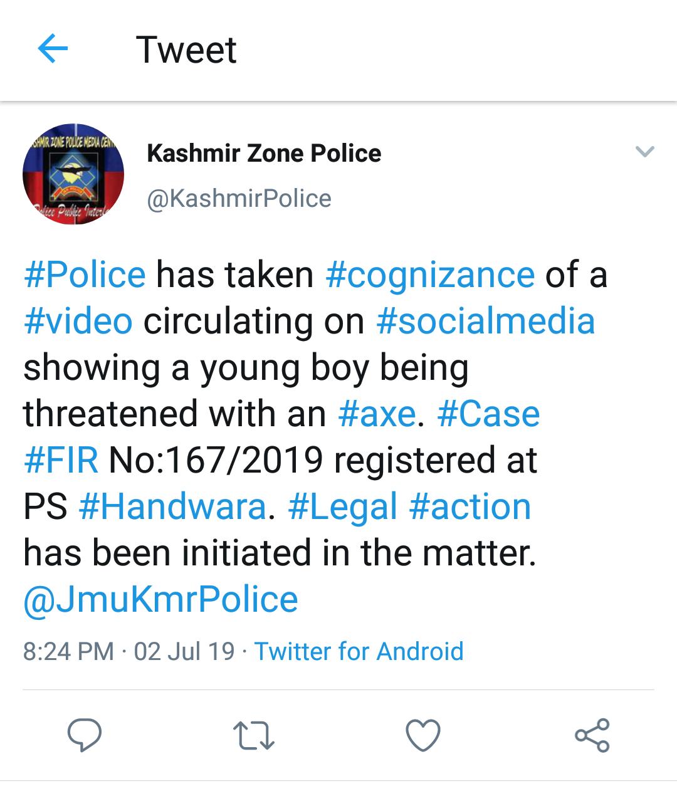Open the Kashmir Zone Police display name
Viewport: 677px width, 786px height.
coord(264,154)
